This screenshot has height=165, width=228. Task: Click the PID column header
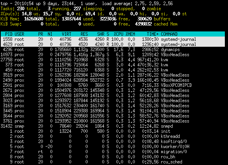pos(9,34)
